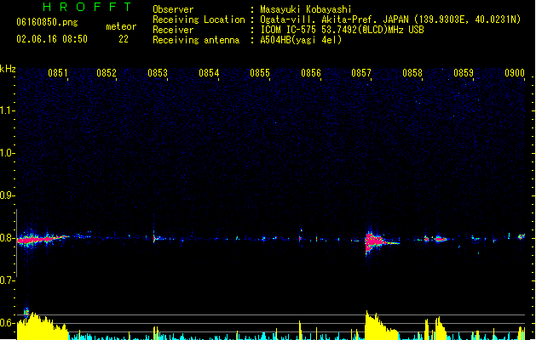Click the yellow intensity peak below 0857
Image resolution: width=536 pixels, height=340 pixels.
pos(380,325)
